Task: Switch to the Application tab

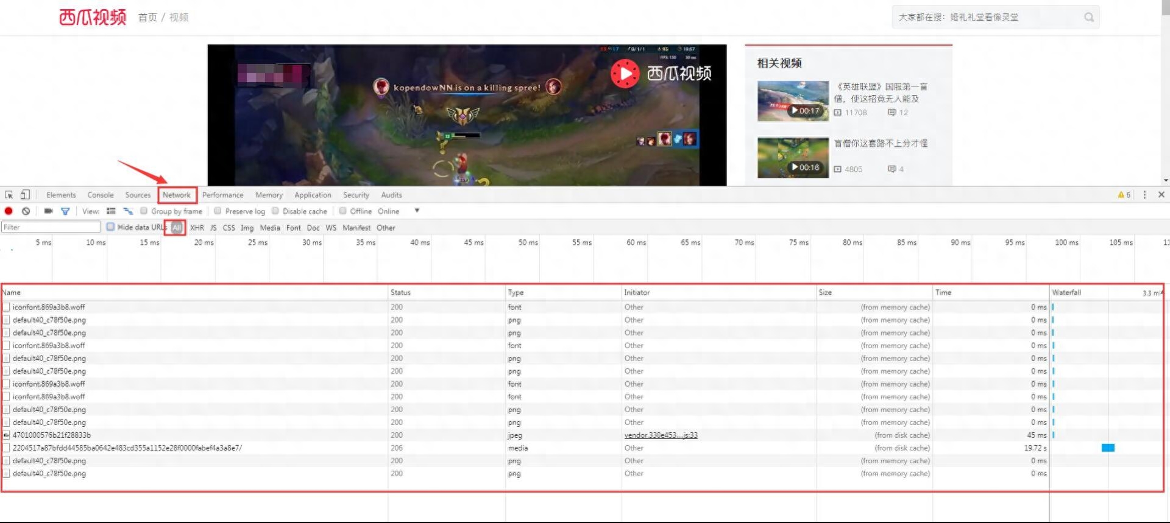Action: [x=313, y=195]
